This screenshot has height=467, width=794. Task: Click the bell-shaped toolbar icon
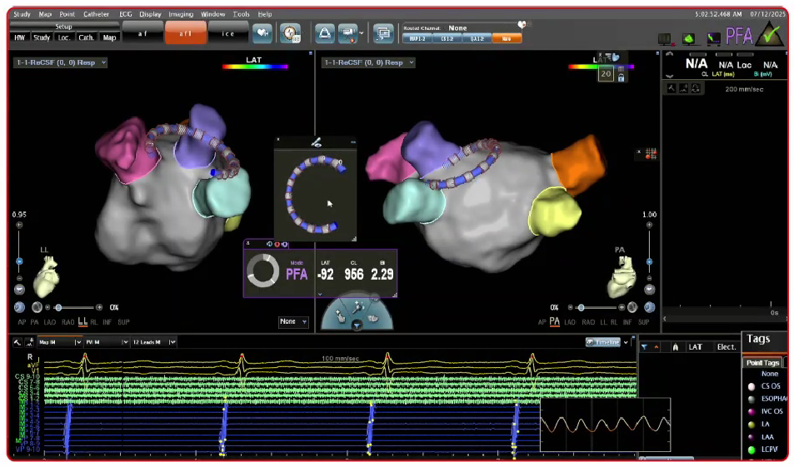click(324, 33)
